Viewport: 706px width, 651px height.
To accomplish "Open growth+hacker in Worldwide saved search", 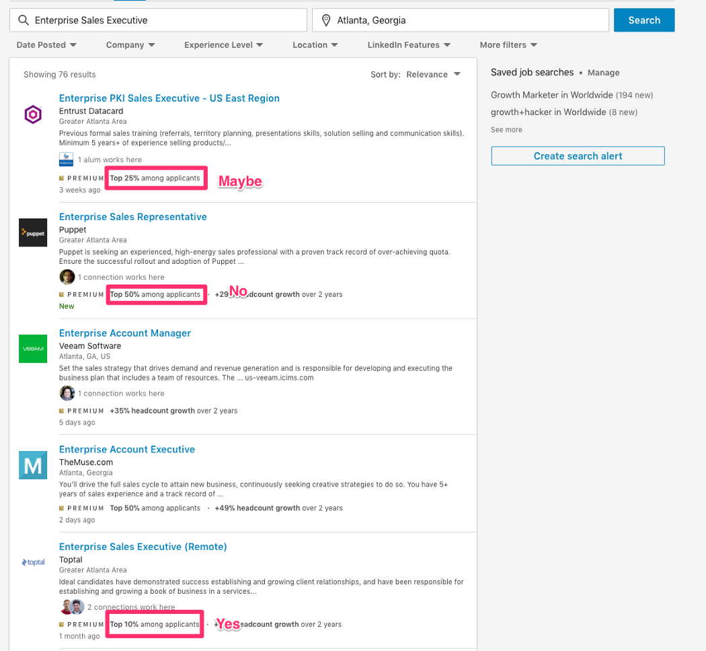I will 564,112.
